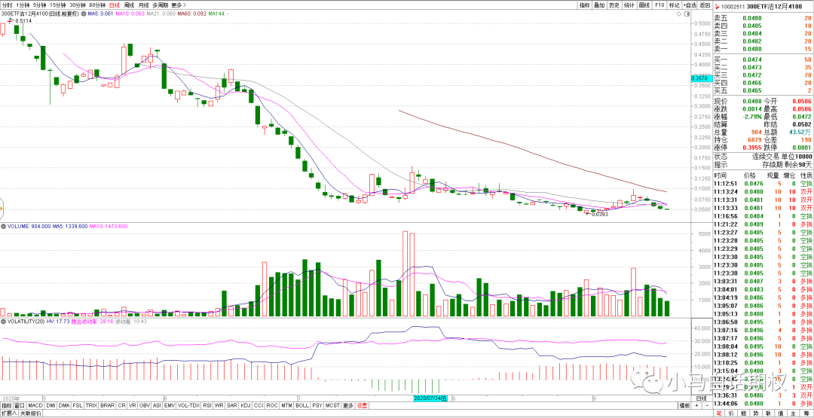This screenshot has height=418, width=814.
Task: Expand 更多 indicators list in bottom bar
Action: (x=347, y=405)
